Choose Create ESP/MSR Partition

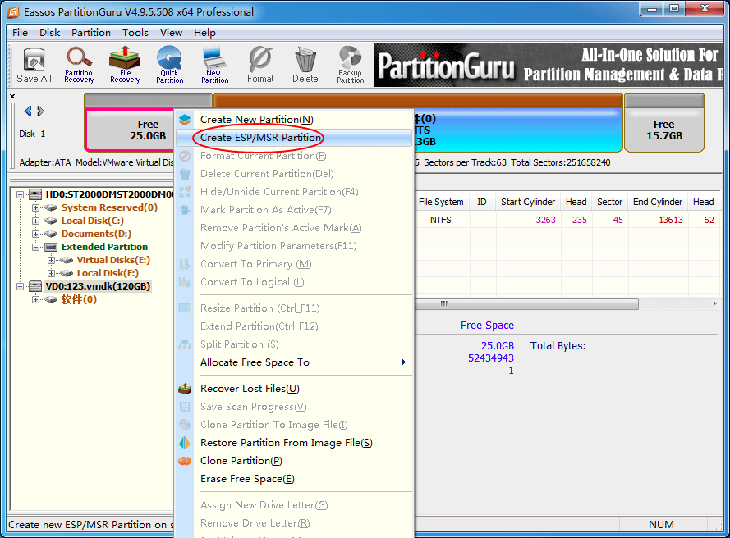[x=293, y=138]
